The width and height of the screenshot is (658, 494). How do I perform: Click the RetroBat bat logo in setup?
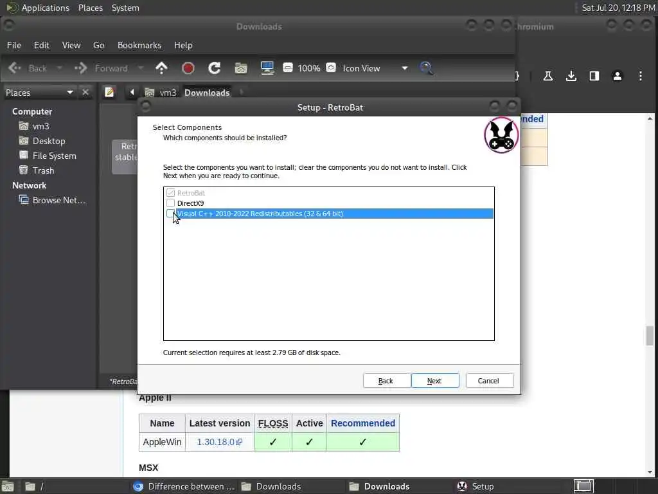[501, 135]
